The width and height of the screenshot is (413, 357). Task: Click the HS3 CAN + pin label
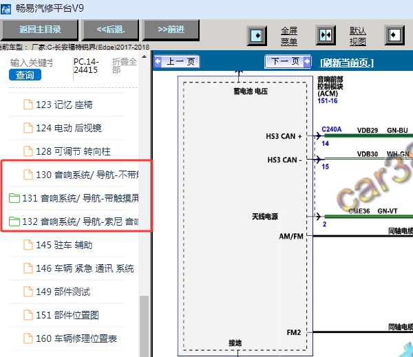[284, 136]
